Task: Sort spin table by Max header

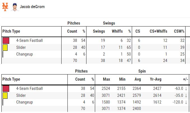Action: click(106, 79)
